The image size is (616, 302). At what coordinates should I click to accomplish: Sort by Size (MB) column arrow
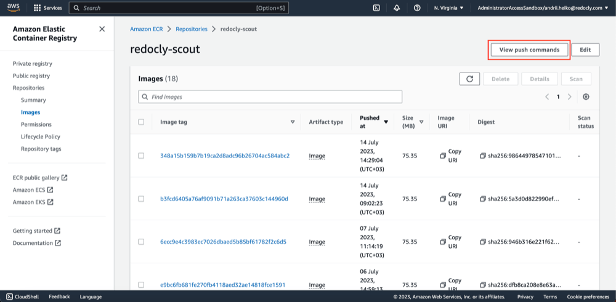click(421, 122)
